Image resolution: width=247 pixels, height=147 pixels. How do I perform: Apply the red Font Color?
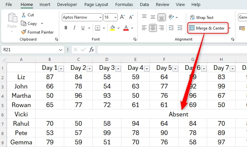(x=126, y=28)
